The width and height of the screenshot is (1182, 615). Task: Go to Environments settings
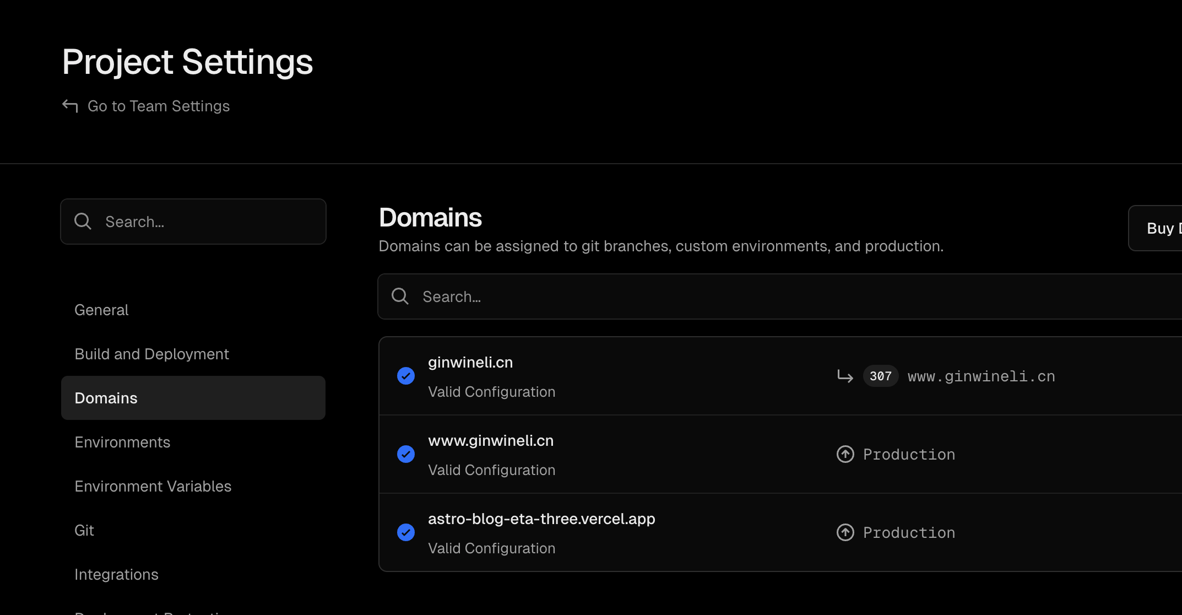[122, 443]
